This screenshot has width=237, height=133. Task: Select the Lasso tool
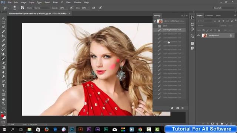point(3,27)
